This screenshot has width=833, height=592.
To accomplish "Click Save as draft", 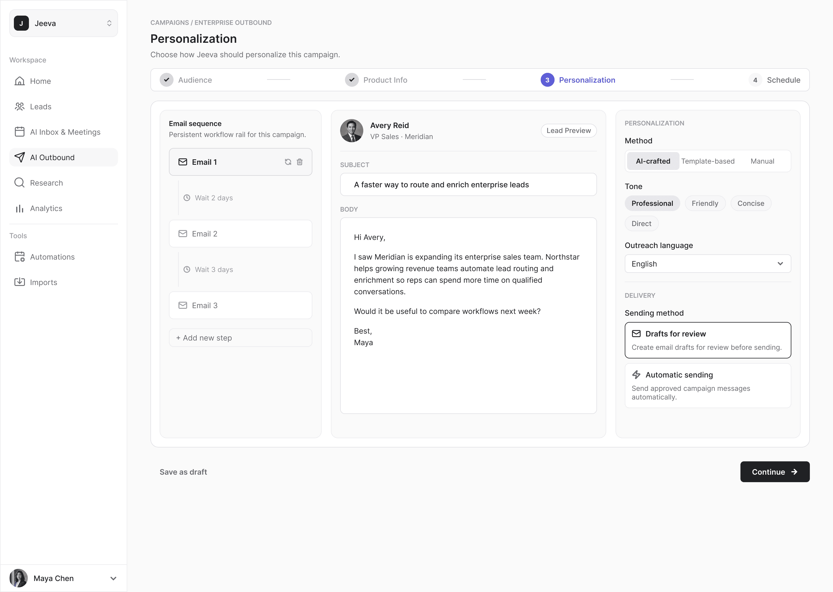I will click(x=183, y=472).
